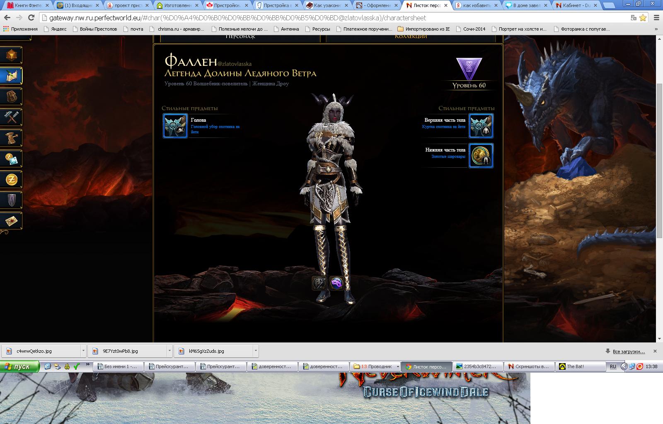The image size is (663, 424).
Task: Open the 9E7Yzt0wPb8.jpg download menu arrow
Action: point(169,351)
